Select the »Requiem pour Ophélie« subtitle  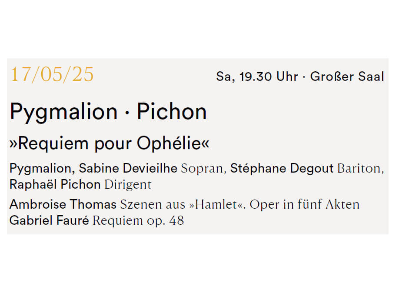coord(110,143)
